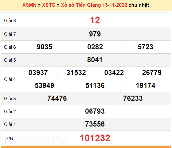Click the Giải 6 number 0282
Viewport: 172px width, 148px height.
click(x=95, y=47)
